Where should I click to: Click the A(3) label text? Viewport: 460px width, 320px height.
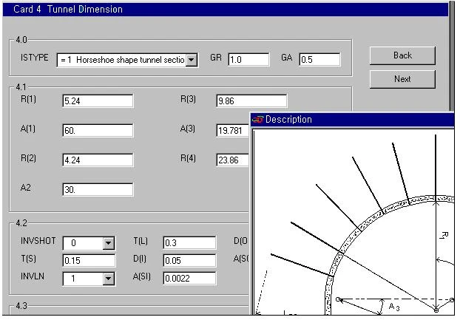click(188, 129)
